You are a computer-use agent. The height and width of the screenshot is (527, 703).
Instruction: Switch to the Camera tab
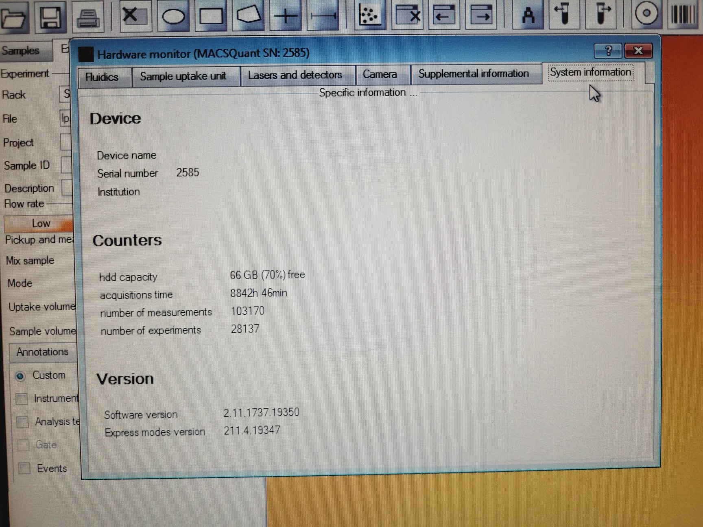click(x=380, y=74)
